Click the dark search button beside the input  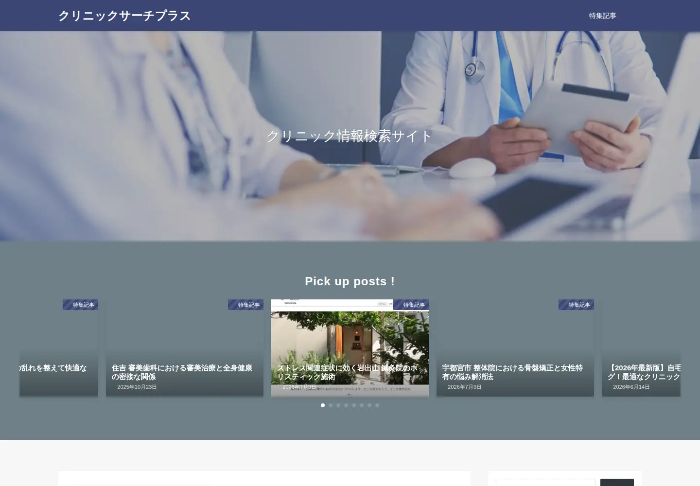(x=617, y=483)
